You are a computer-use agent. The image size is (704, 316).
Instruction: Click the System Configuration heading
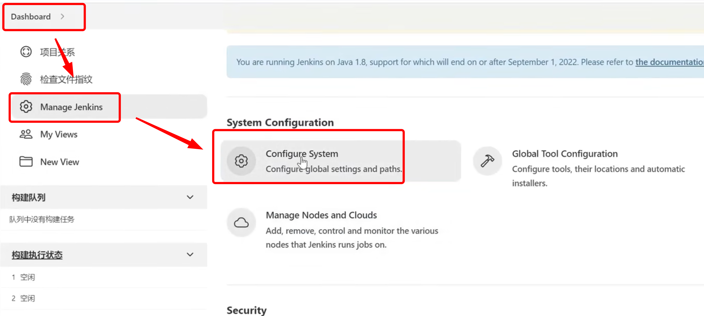click(x=280, y=123)
